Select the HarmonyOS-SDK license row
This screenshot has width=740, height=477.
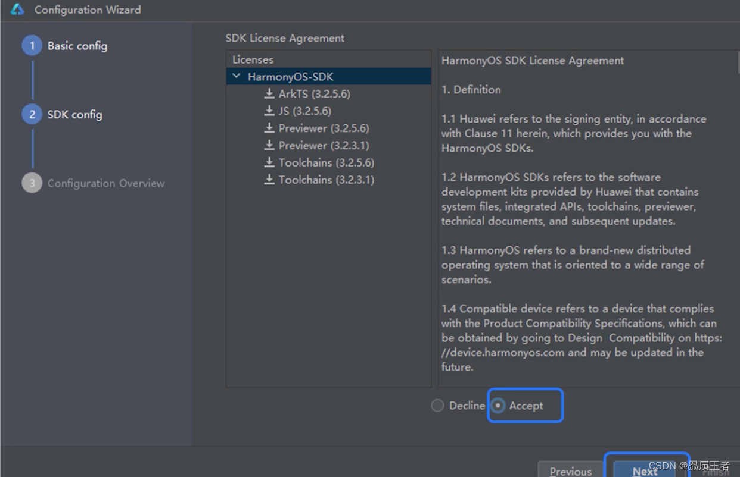pyautogui.click(x=328, y=77)
